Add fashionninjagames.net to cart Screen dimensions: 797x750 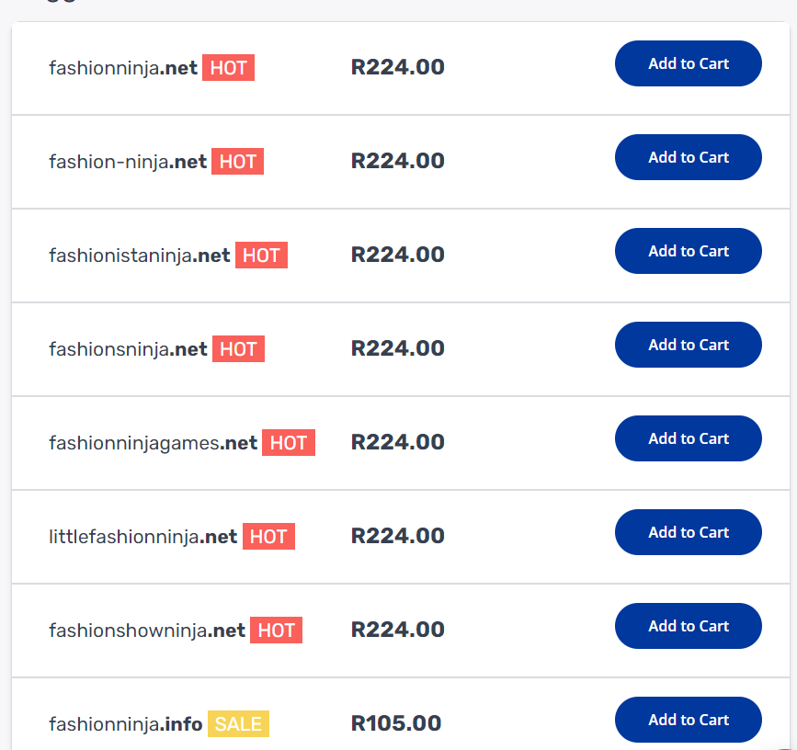(x=688, y=438)
